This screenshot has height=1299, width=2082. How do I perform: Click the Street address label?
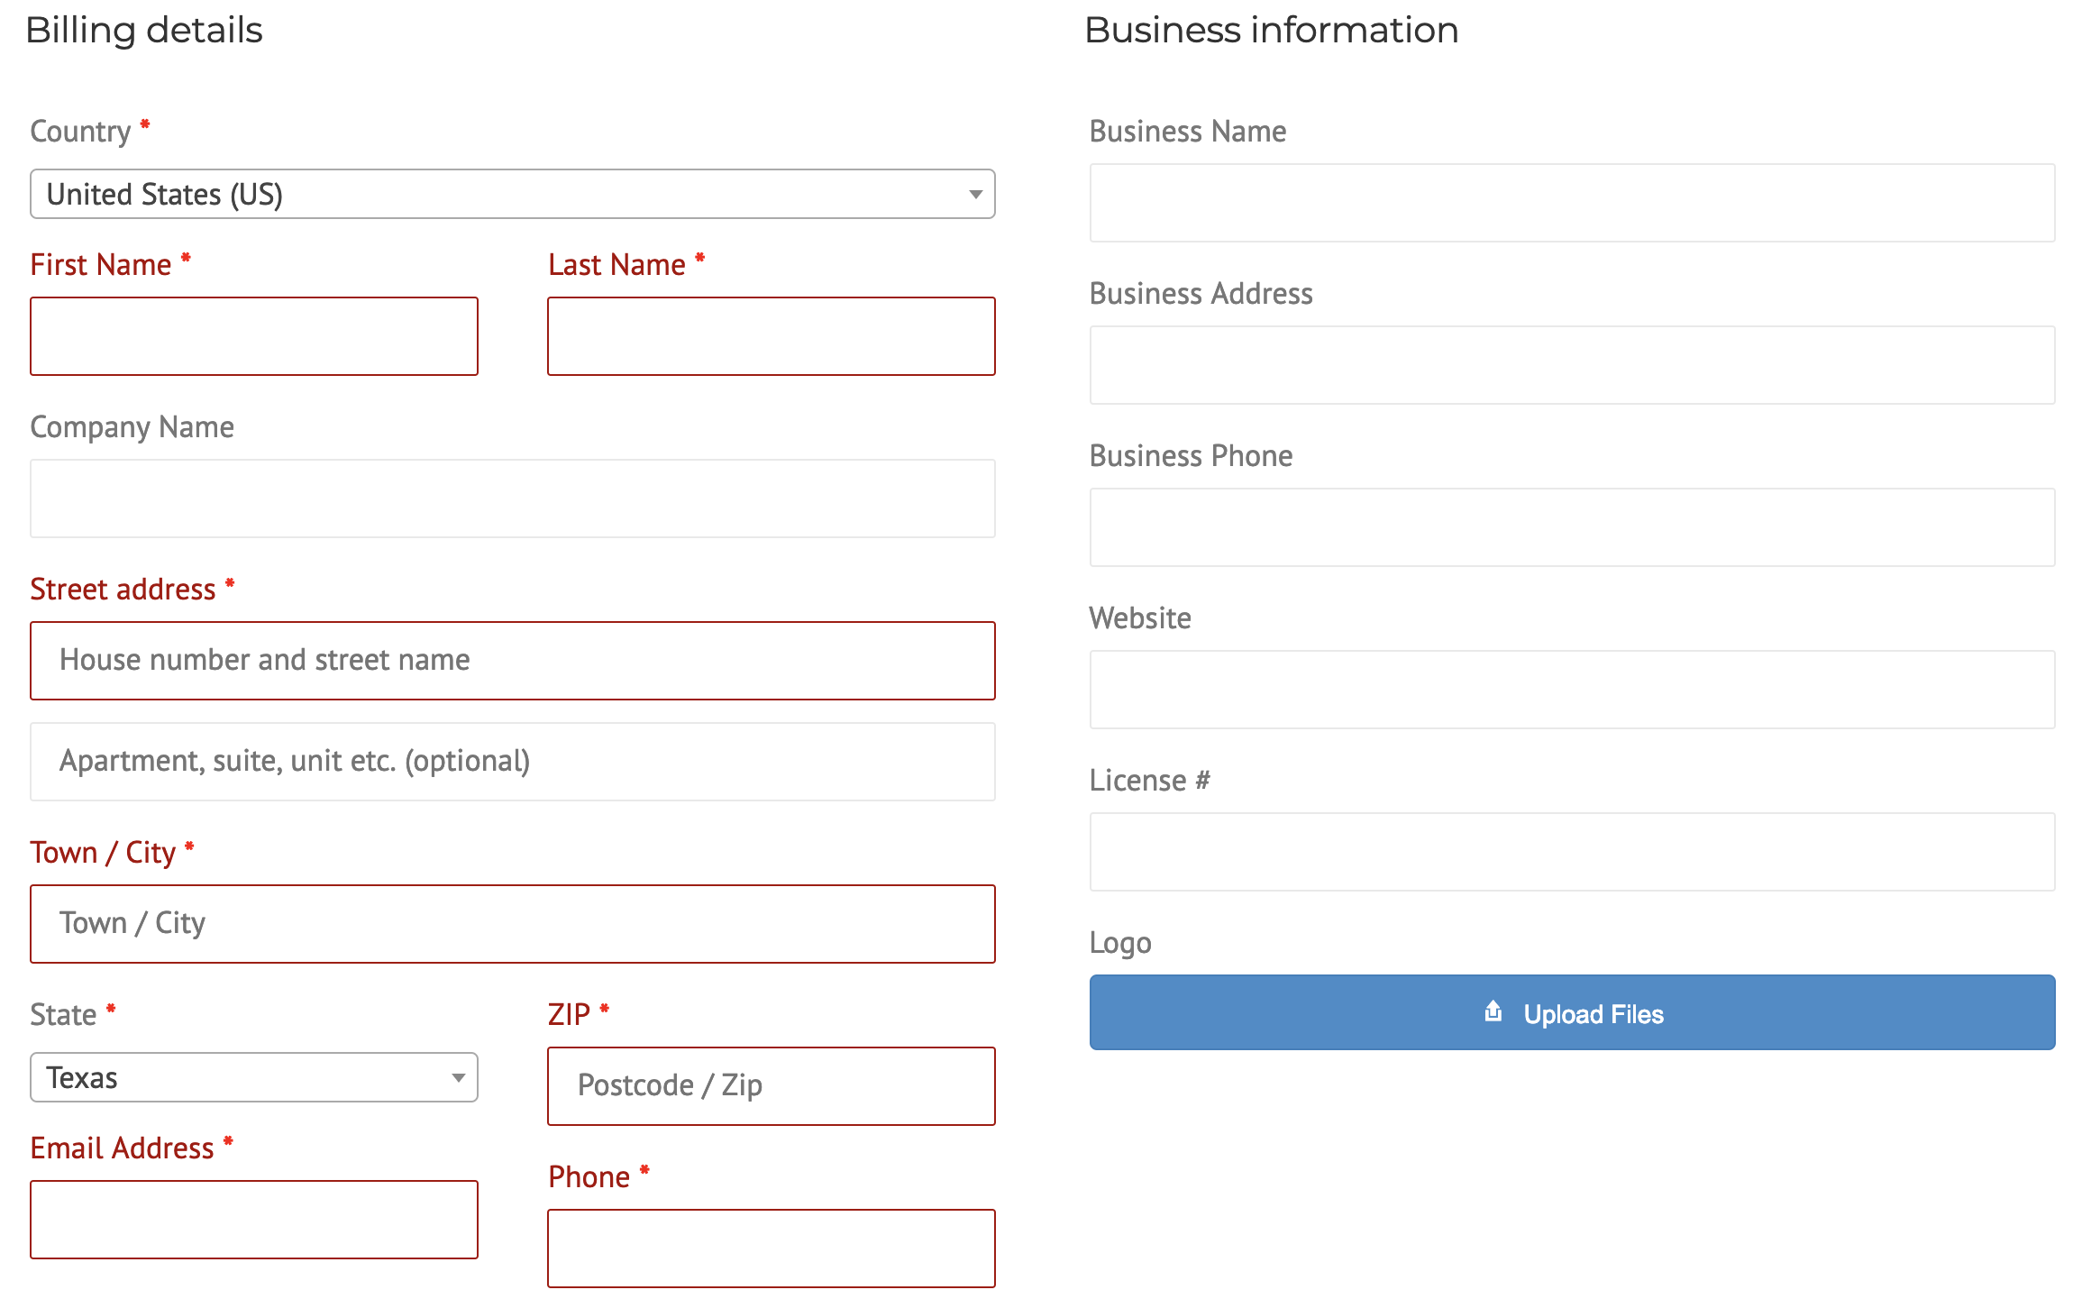(123, 590)
